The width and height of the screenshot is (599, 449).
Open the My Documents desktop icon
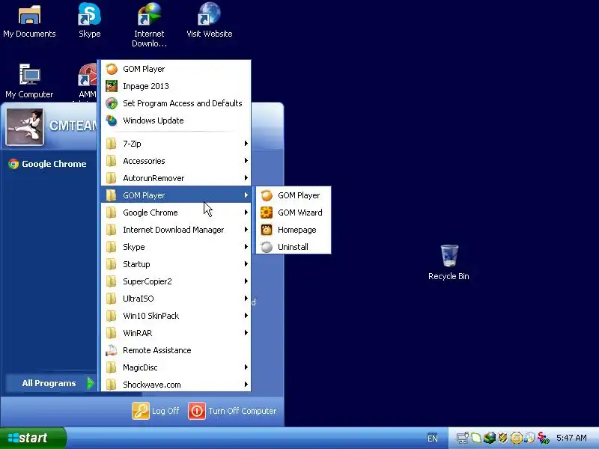click(x=29, y=21)
